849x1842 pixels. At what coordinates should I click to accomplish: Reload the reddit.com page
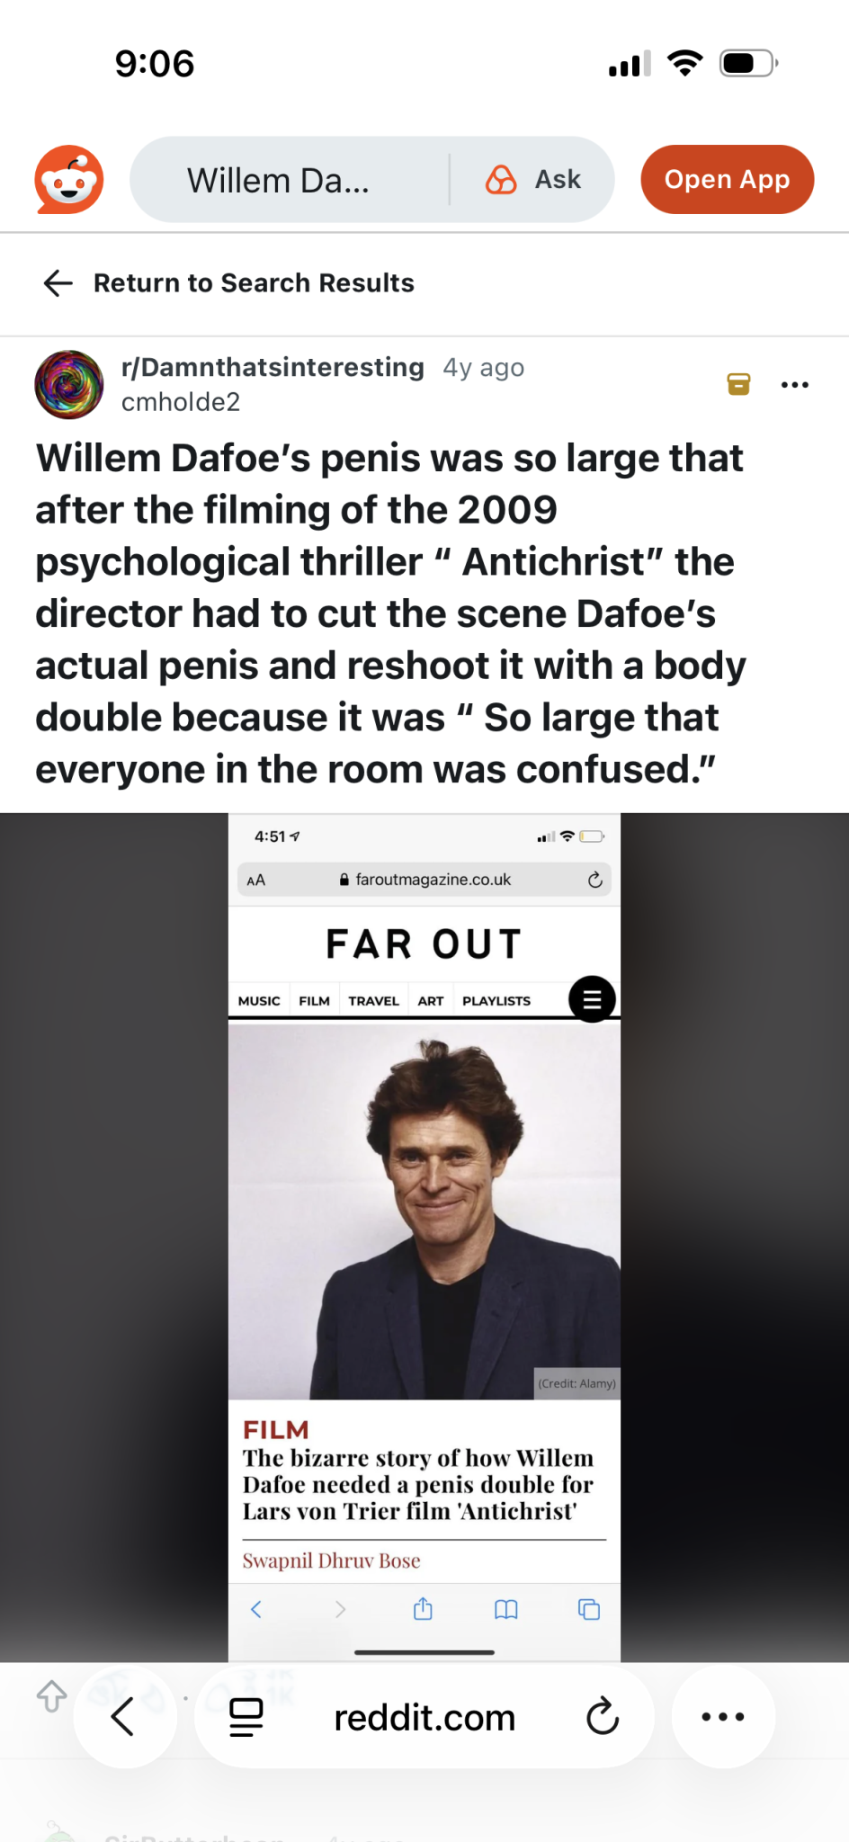tap(602, 1717)
